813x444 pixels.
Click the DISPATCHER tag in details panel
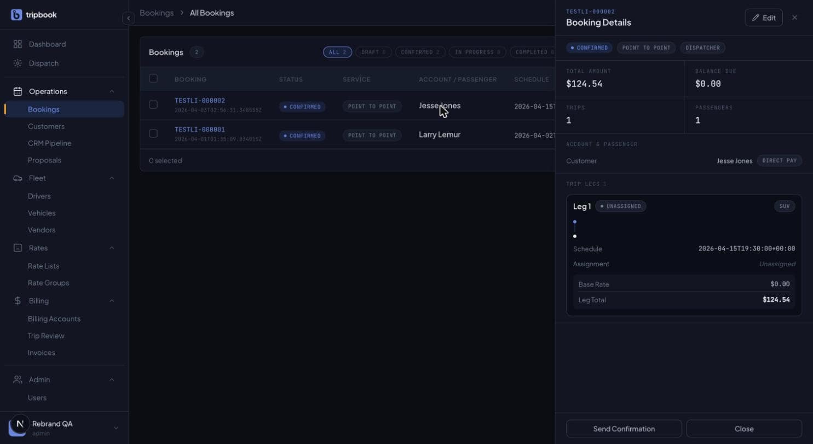702,48
